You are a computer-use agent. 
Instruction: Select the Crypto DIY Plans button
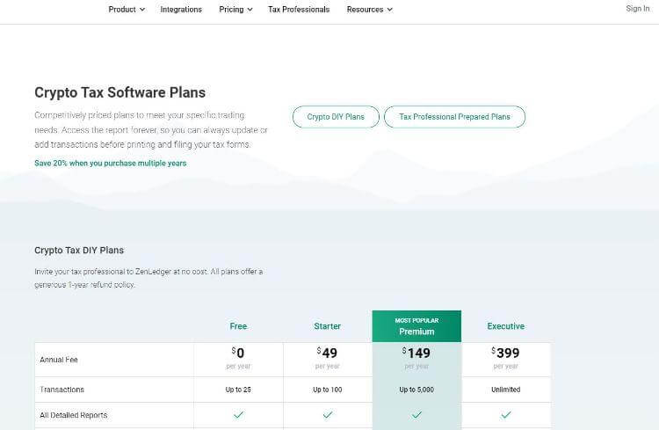(x=336, y=117)
